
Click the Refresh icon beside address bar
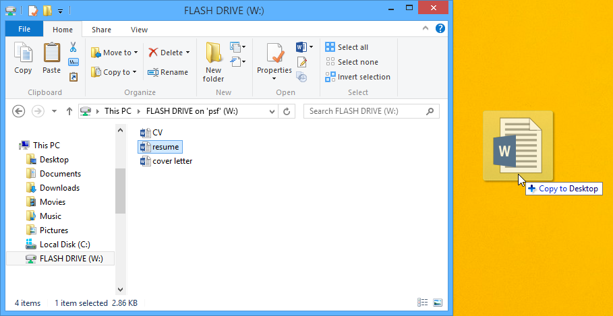click(287, 111)
